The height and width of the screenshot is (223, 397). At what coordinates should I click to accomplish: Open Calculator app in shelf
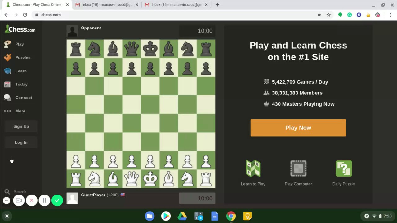click(198, 216)
